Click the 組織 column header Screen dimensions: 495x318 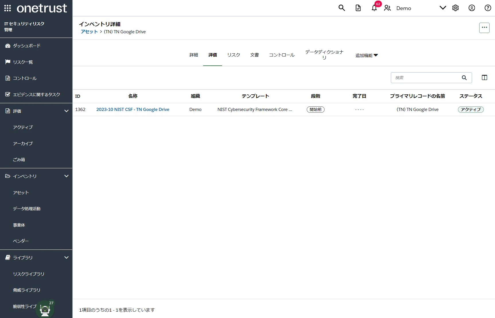click(195, 96)
